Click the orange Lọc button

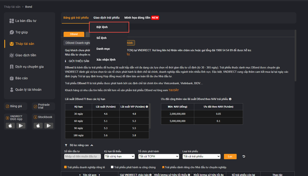pos(230,157)
